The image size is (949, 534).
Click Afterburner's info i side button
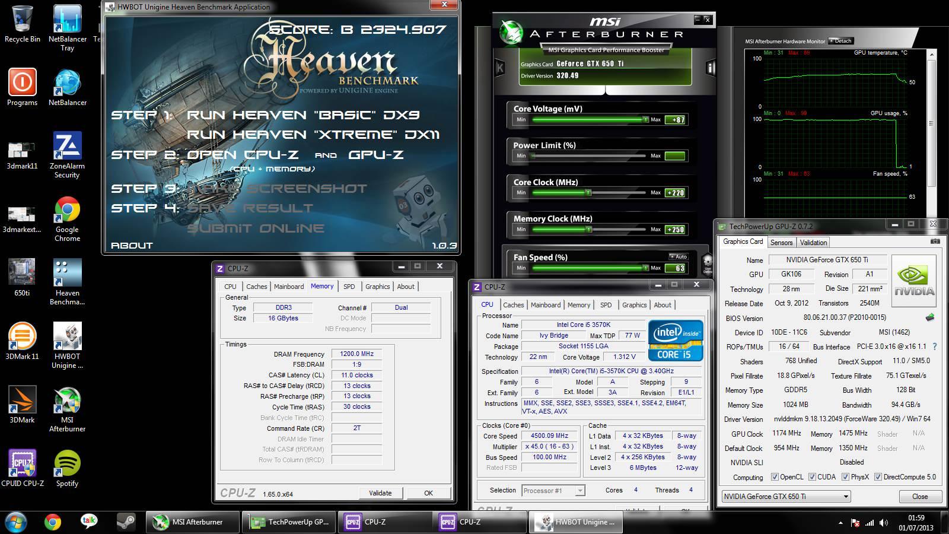pyautogui.click(x=711, y=68)
